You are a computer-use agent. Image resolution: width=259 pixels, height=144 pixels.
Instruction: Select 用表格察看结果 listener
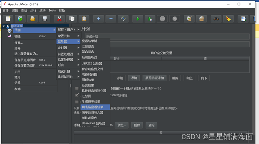(x=95, y=107)
